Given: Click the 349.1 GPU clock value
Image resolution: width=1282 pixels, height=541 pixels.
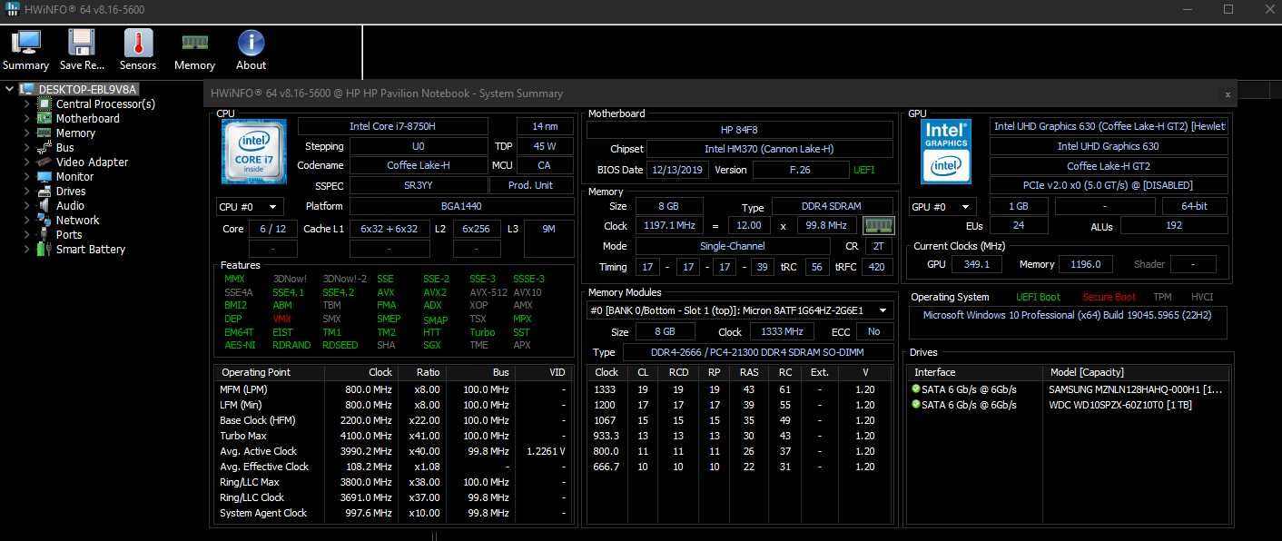Looking at the screenshot, I should click(977, 264).
